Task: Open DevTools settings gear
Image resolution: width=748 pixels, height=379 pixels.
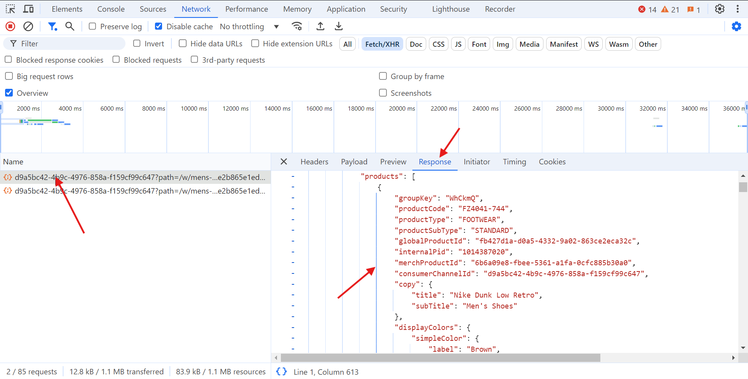Action: tap(720, 9)
